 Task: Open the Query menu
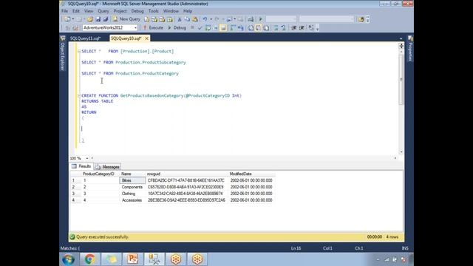pyautogui.click(x=103, y=11)
